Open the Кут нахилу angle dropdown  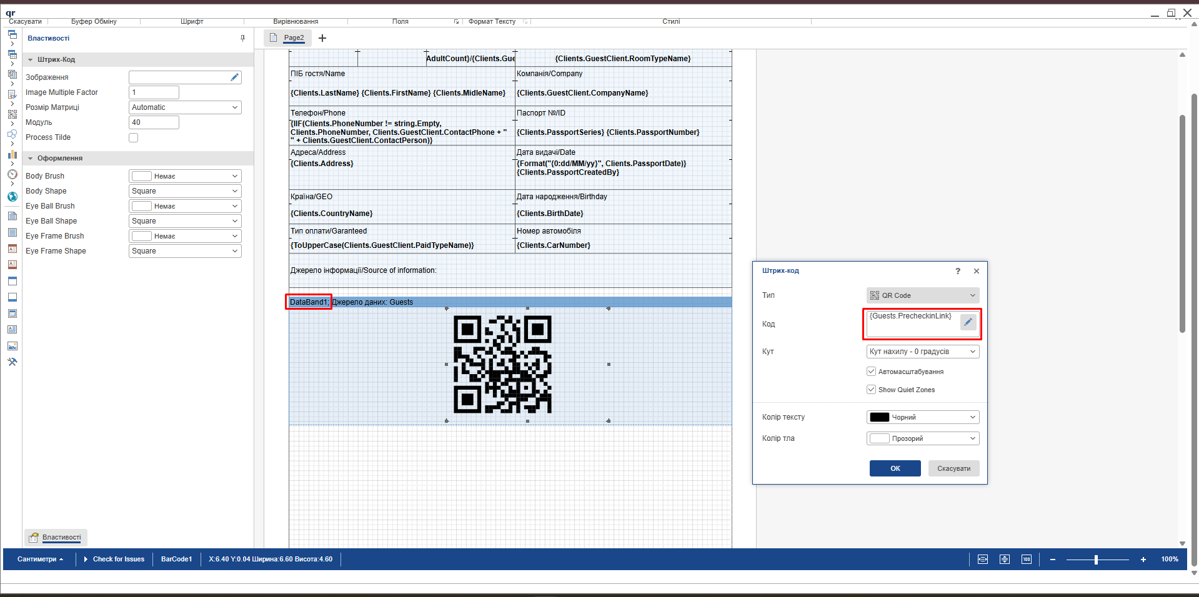(922, 352)
